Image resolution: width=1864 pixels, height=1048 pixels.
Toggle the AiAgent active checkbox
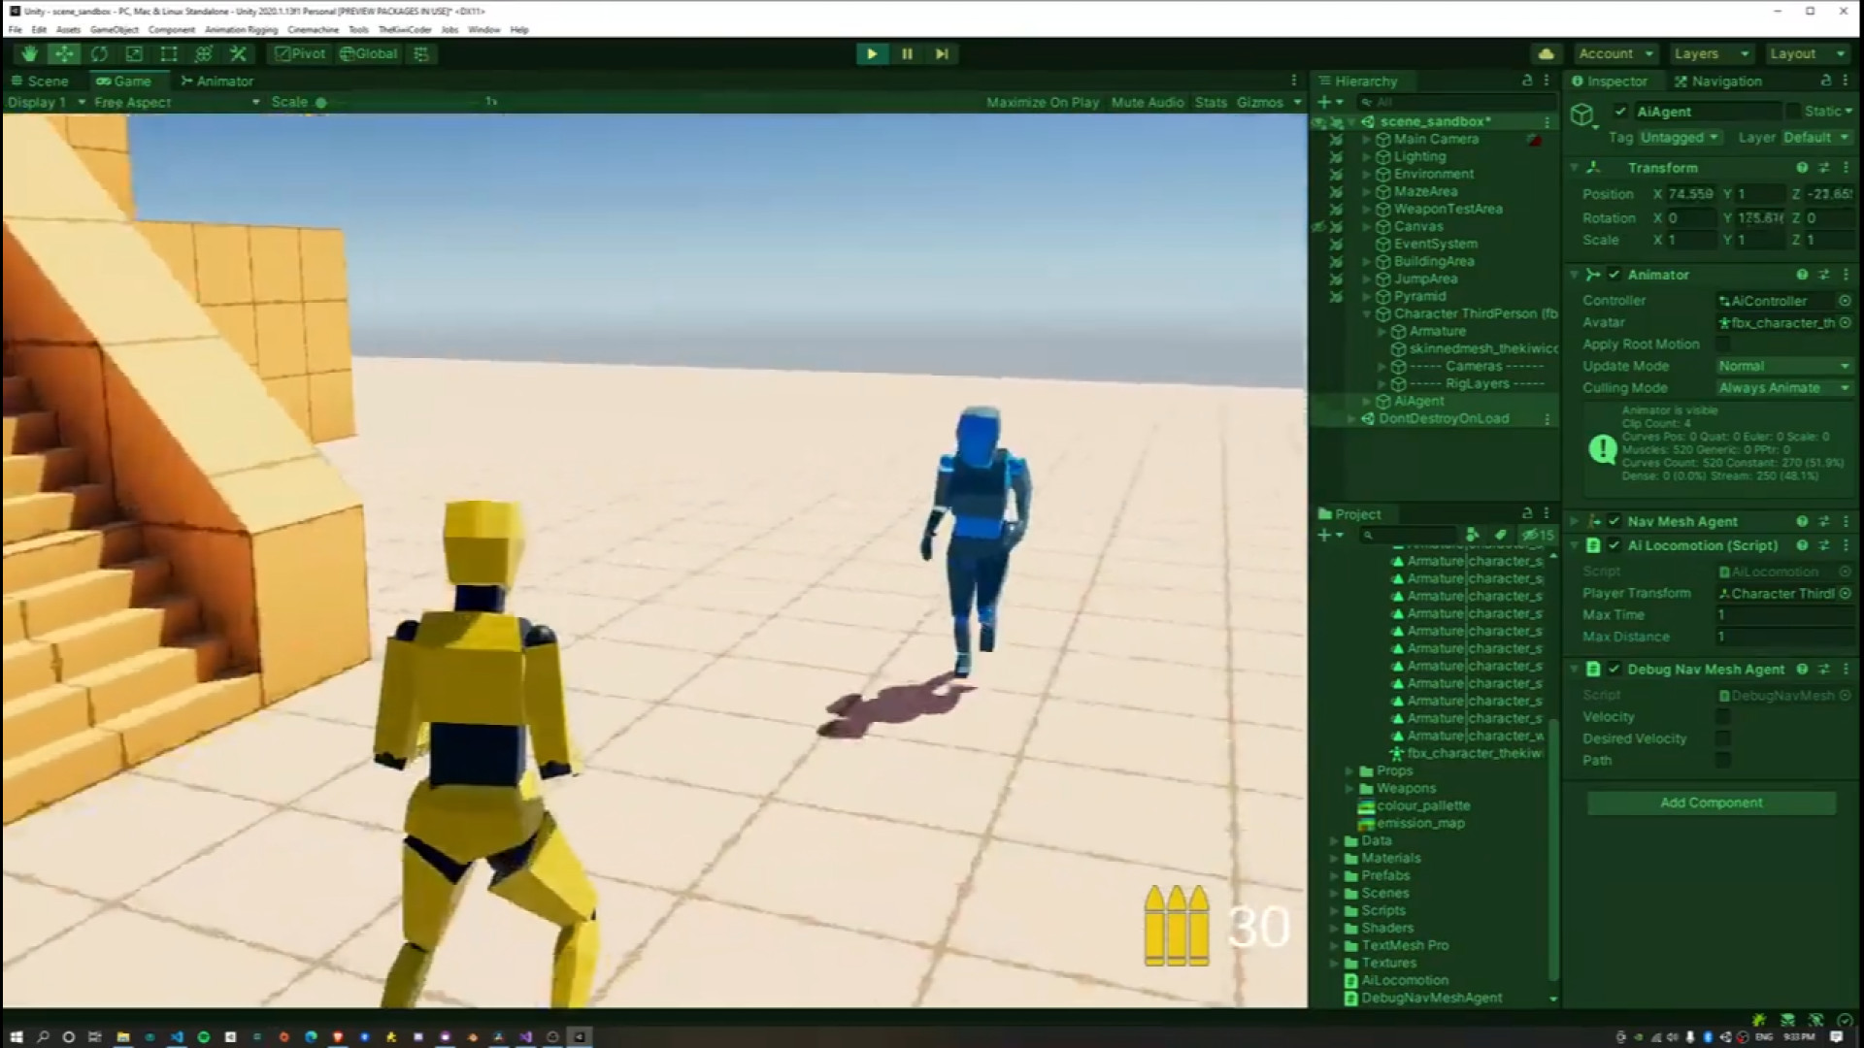coord(1619,112)
